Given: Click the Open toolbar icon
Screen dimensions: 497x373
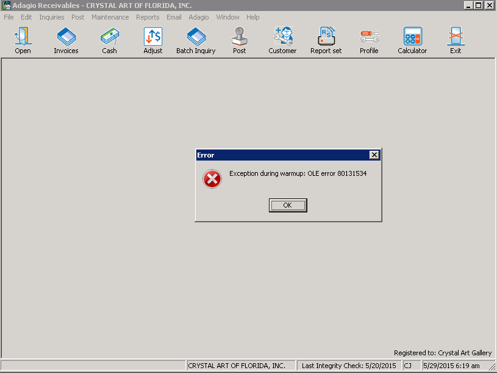Looking at the screenshot, I should click(23, 37).
